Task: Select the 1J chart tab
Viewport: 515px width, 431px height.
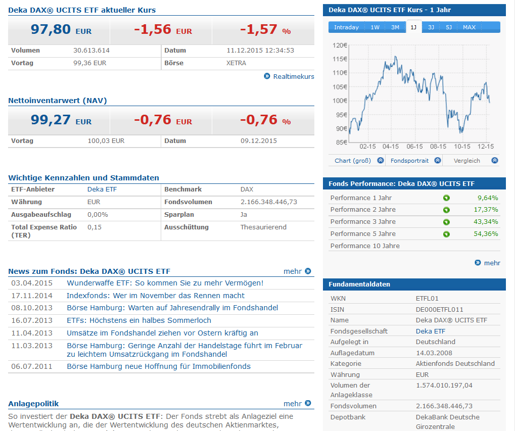Action: click(413, 27)
